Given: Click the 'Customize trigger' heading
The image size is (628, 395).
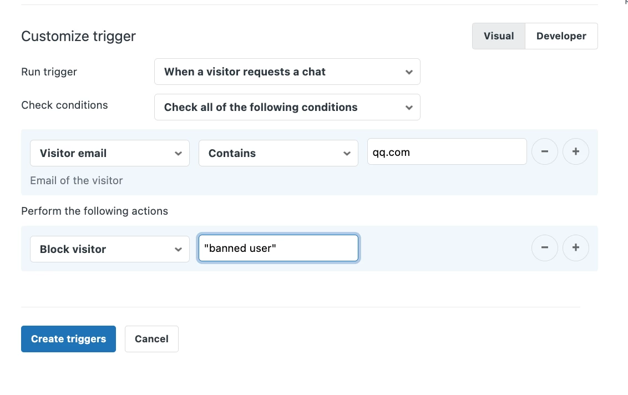Looking at the screenshot, I should click(78, 37).
